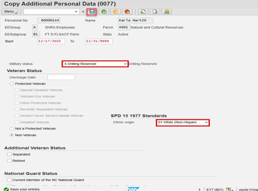
Task: Check the Disabled Veteran box
Action: pyautogui.click(x=17, y=122)
